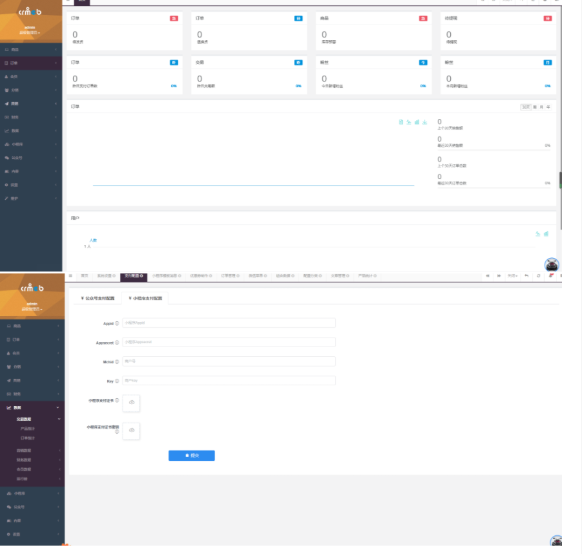The width and height of the screenshot is (582, 554).
Task: Toggle hamburger menu on payment config page
Action: [70, 275]
